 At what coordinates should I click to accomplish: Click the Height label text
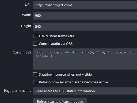[x=26, y=26]
